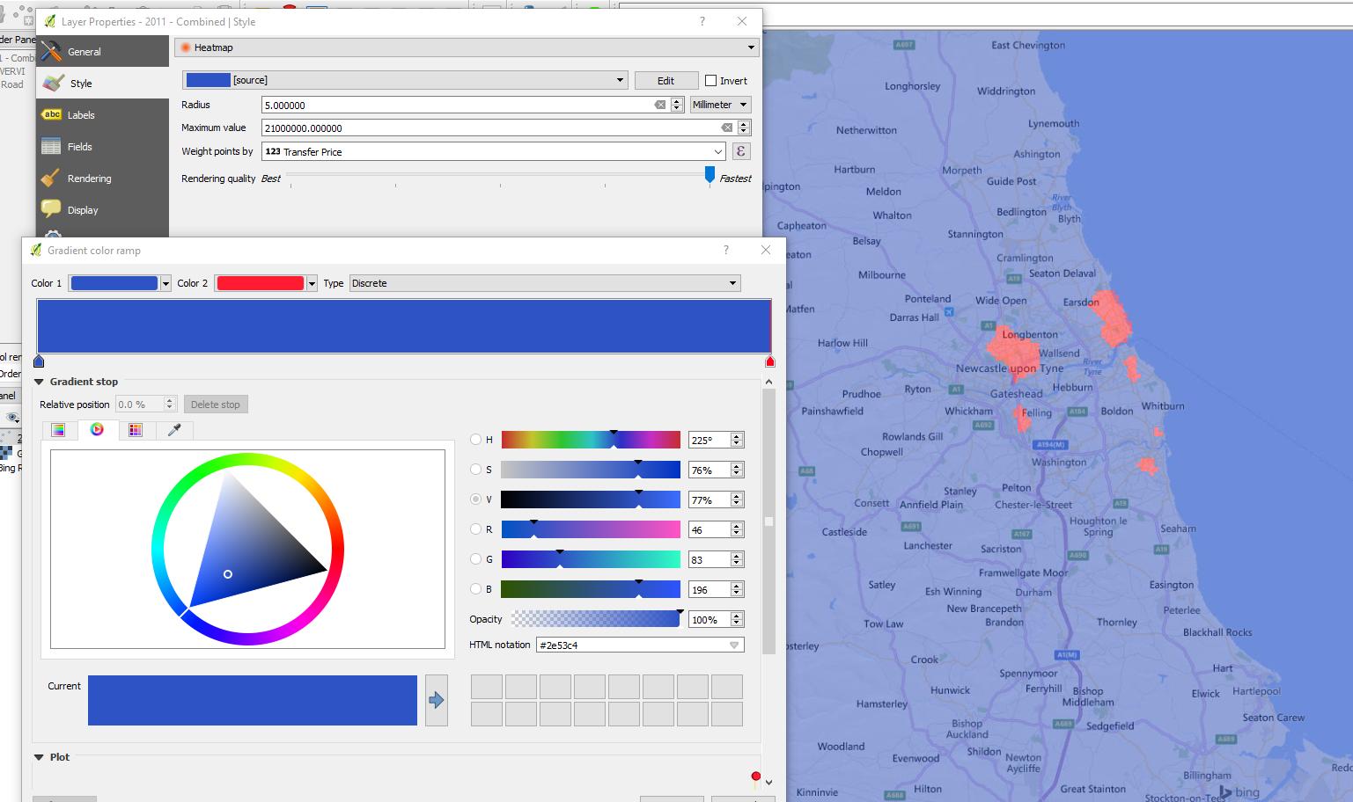Select the Style section in Layer Properties
The width and height of the screenshot is (1353, 802).
click(x=102, y=84)
